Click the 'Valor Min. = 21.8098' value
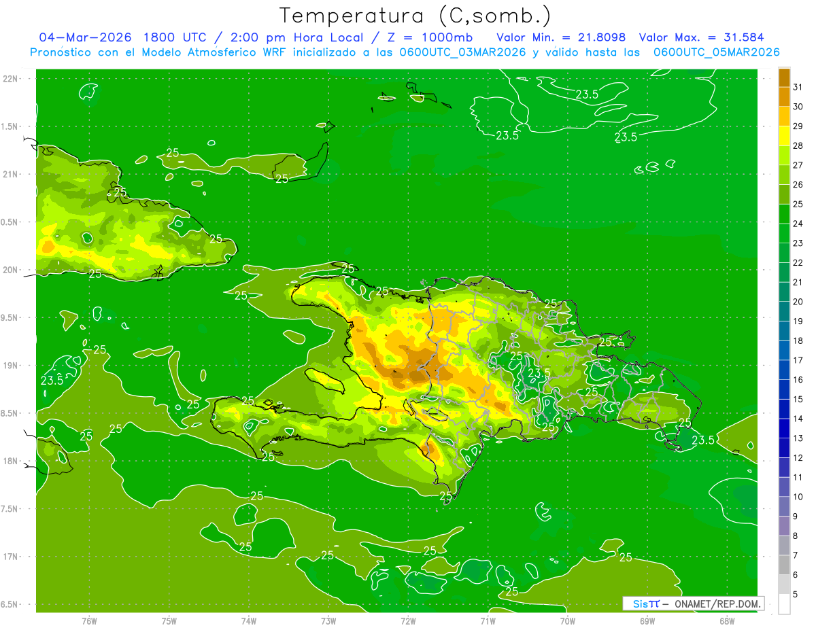 point(561,37)
